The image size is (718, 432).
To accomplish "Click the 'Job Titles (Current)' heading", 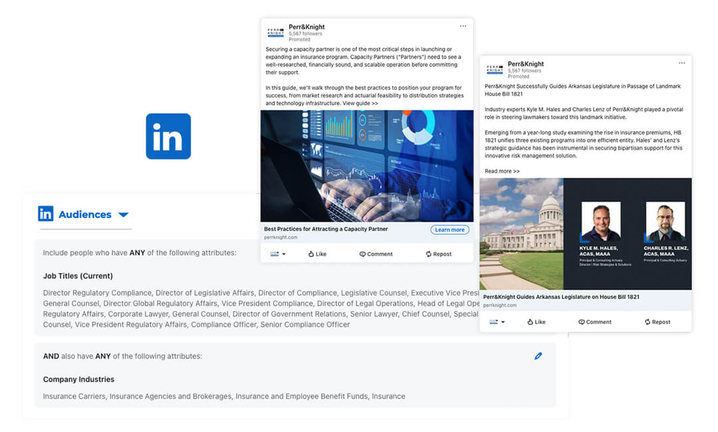I will click(x=78, y=276).
